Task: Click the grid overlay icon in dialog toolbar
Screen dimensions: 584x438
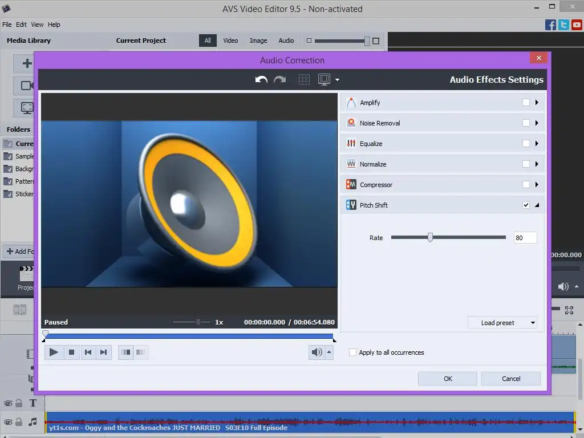Action: coord(304,79)
